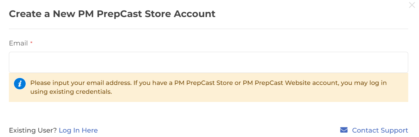Image resolution: width=419 pixels, height=137 pixels.
Task: Click the Create a New PM PrepCast heading
Action: pyautogui.click(x=112, y=14)
